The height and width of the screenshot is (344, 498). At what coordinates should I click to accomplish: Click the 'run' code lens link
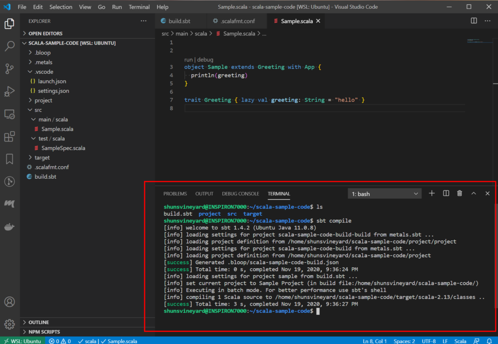pyautogui.click(x=189, y=59)
